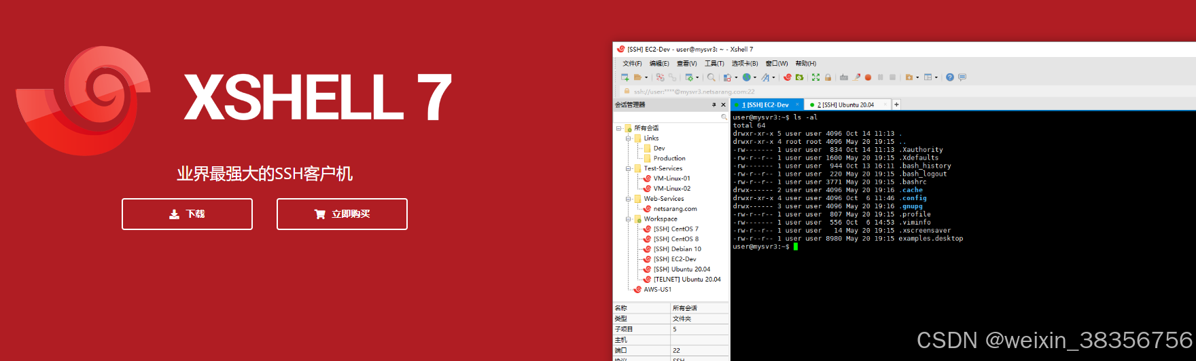Click the keyboard mapping toolbar icon

click(x=844, y=77)
